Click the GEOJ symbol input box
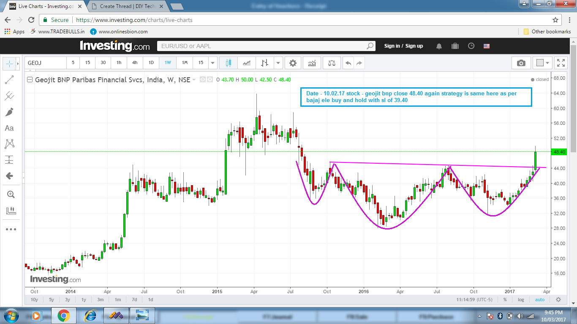The image size is (577, 324). (46, 63)
